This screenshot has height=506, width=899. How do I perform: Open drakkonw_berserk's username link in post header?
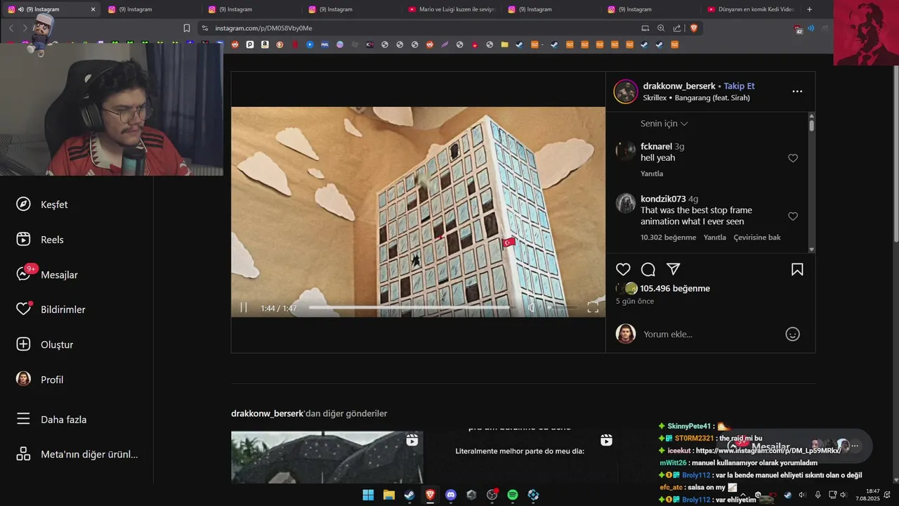678,86
